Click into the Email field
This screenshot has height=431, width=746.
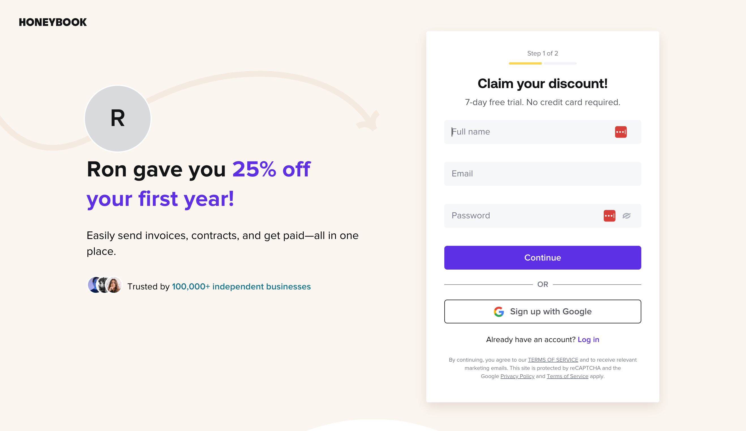point(542,174)
